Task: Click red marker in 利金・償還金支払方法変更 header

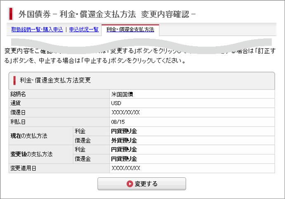Action: click(14, 80)
